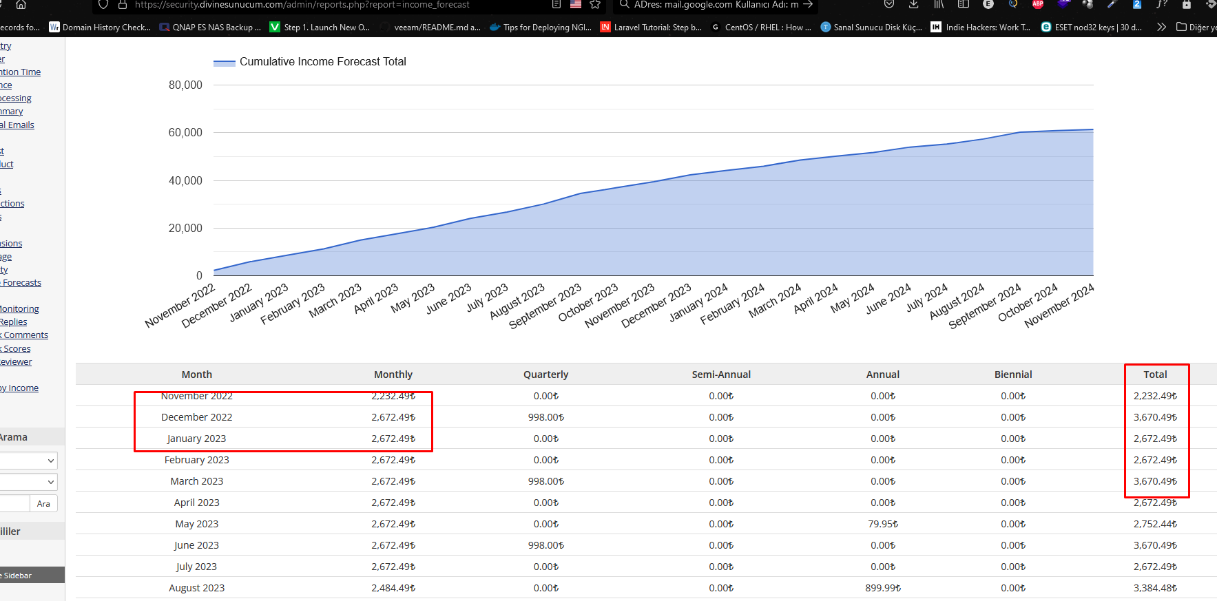Viewport: 1217px width, 601px height.
Task: Open the Adblock Plus extension icon
Action: click(x=1038, y=4)
